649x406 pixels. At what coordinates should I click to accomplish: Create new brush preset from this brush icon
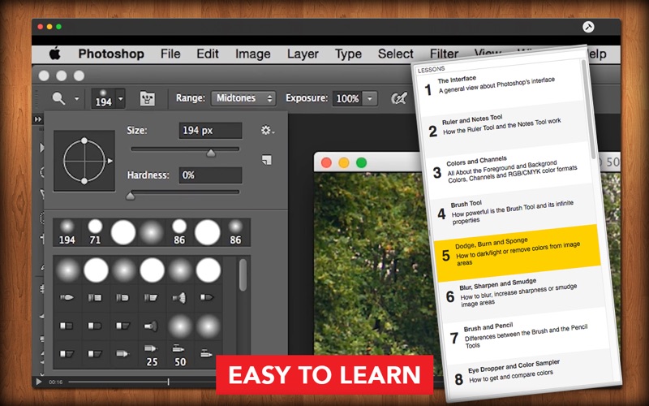click(x=267, y=159)
